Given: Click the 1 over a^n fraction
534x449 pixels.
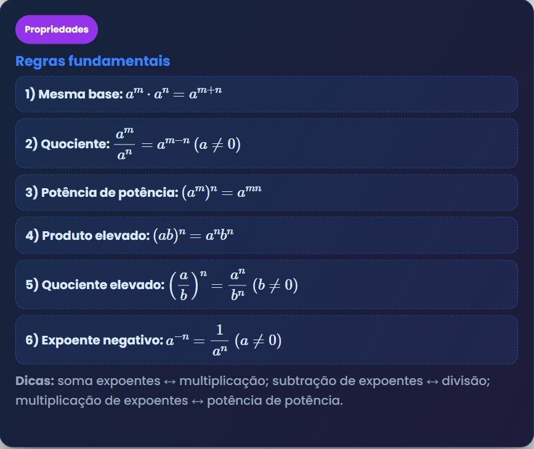Looking at the screenshot, I should coord(219,340).
